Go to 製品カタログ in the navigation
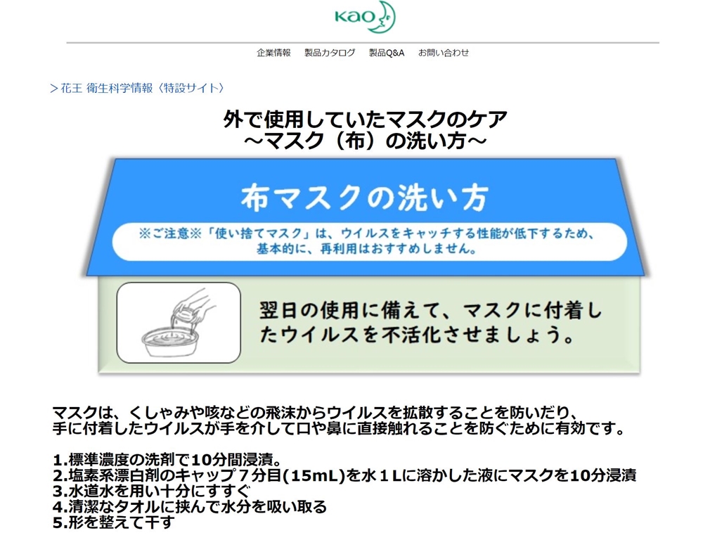 330,53
